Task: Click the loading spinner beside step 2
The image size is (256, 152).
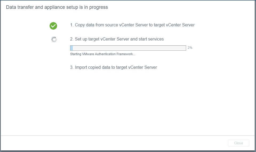Action: [x=54, y=39]
